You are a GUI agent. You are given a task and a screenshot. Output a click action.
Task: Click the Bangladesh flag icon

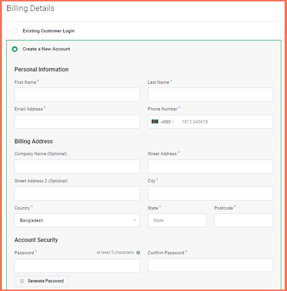[x=155, y=121]
